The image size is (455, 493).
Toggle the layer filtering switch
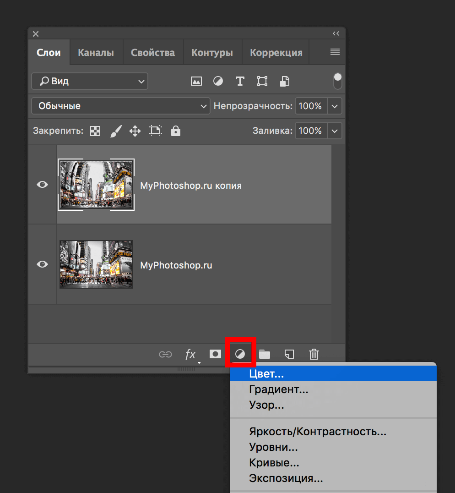pyautogui.click(x=338, y=81)
